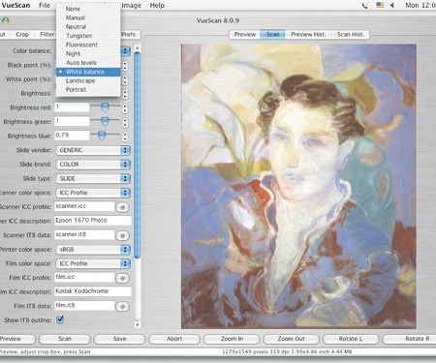Image resolution: width=436 pixels, height=363 pixels.
Task: Open the Scanner color space dropdown
Action: [x=93, y=193]
